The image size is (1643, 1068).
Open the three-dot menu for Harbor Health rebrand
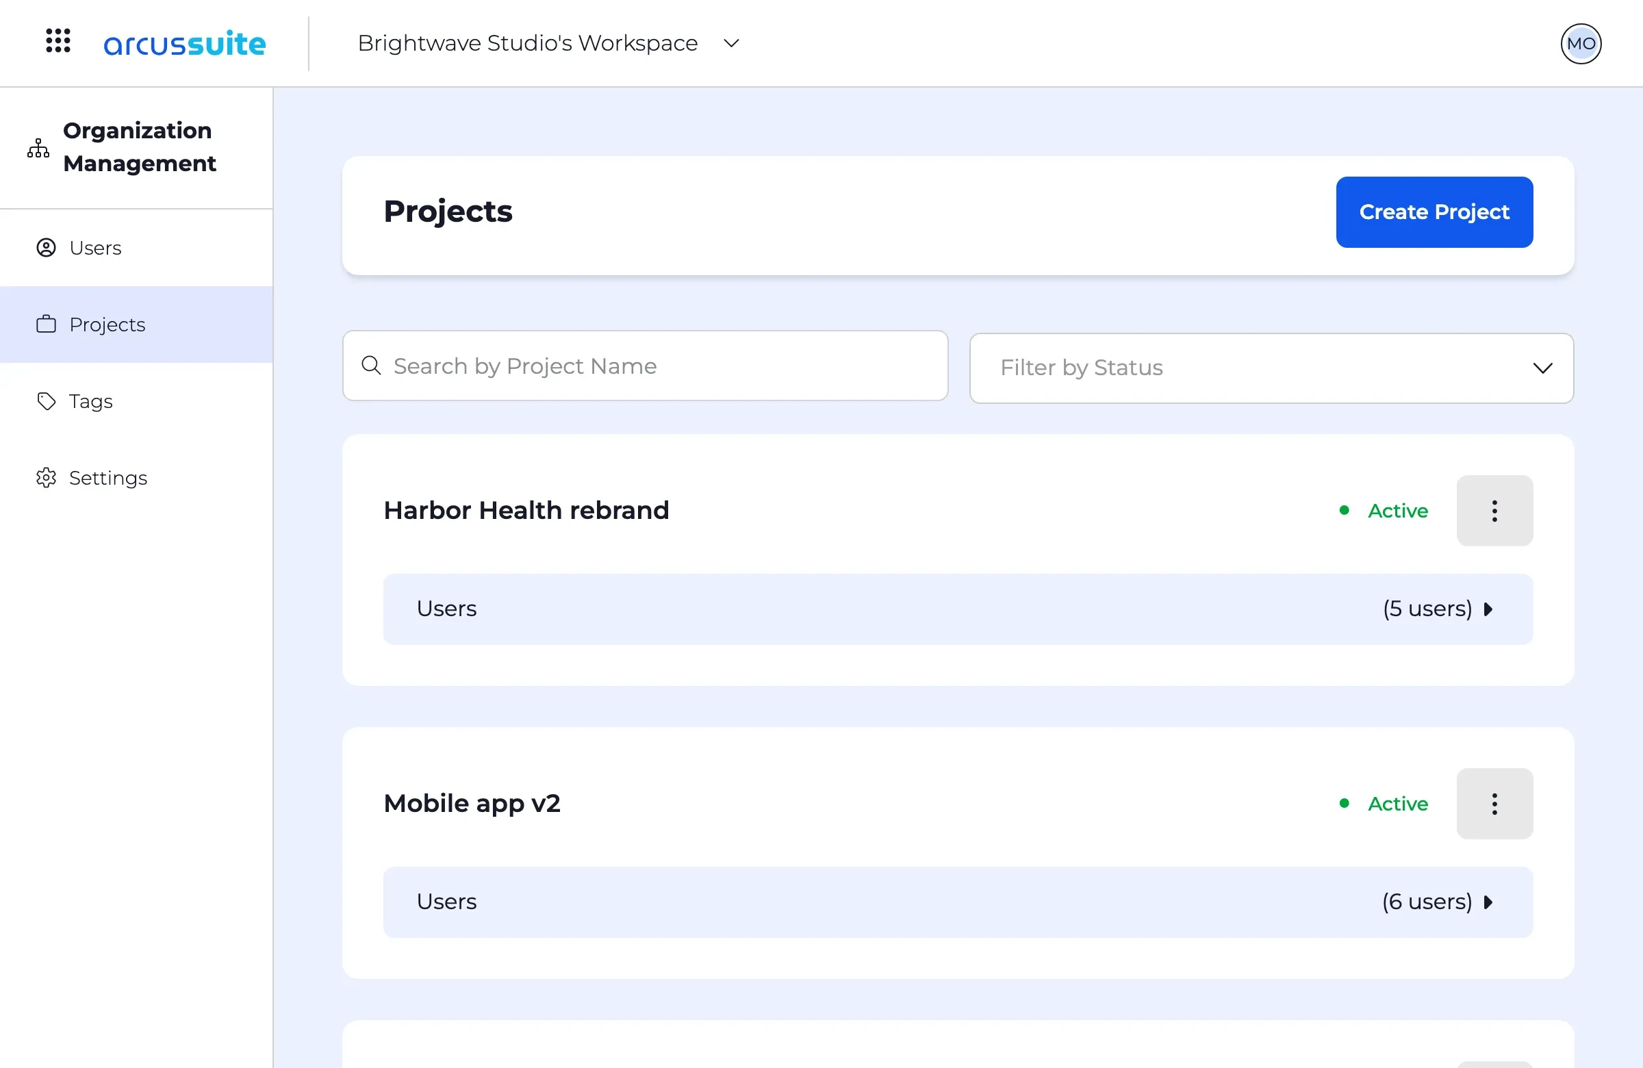[x=1494, y=511]
